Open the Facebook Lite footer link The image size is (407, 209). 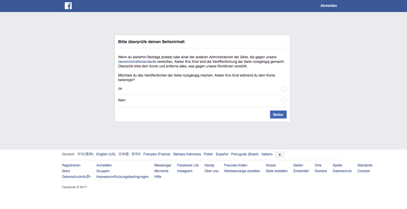pos(188,165)
